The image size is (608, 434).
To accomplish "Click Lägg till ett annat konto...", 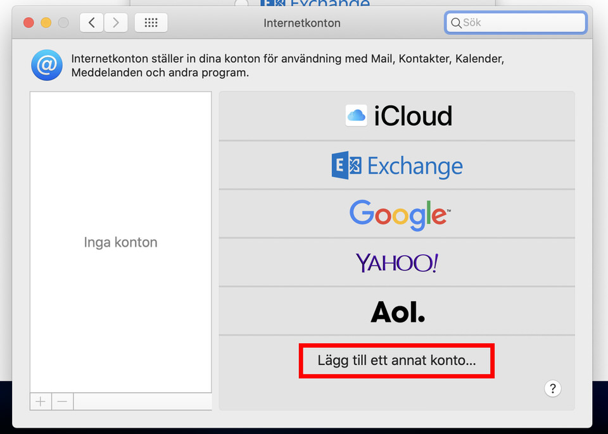I will 396,361.
